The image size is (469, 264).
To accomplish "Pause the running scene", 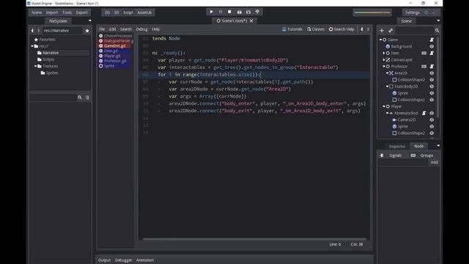I will tap(221, 12).
